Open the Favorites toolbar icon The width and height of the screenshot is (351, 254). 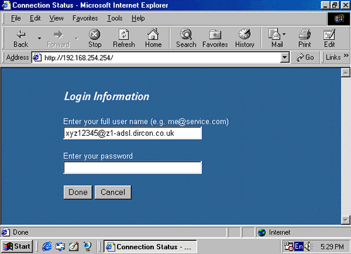[x=215, y=39]
